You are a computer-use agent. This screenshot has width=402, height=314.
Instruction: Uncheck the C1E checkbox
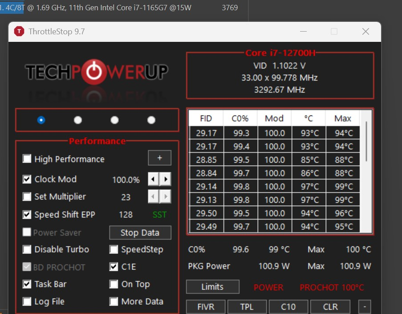(114, 267)
